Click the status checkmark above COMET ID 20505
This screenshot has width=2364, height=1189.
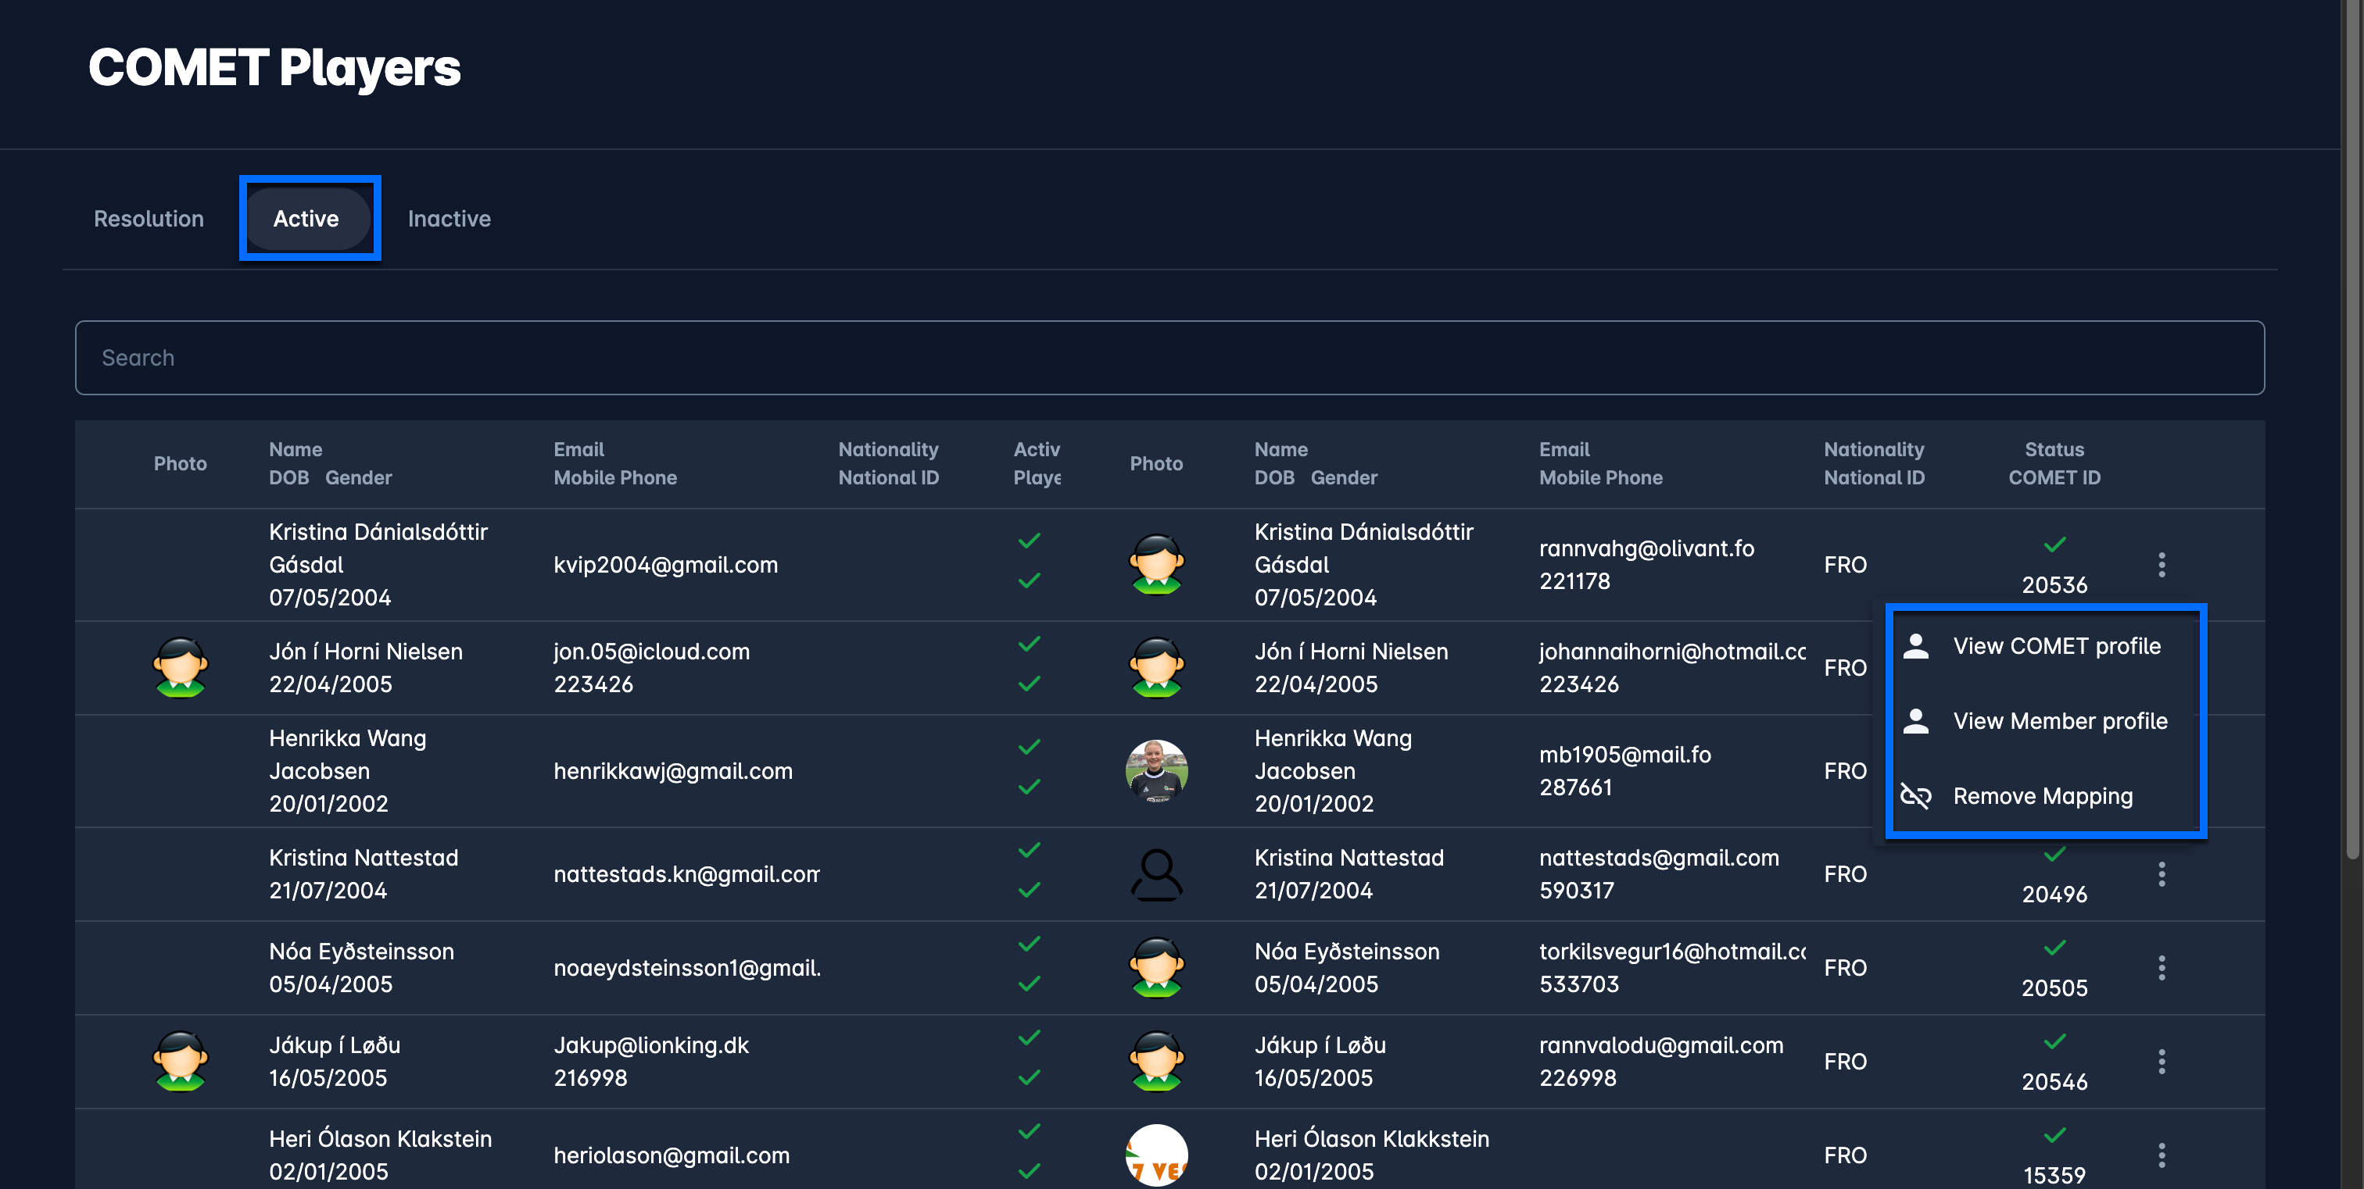click(x=2054, y=948)
